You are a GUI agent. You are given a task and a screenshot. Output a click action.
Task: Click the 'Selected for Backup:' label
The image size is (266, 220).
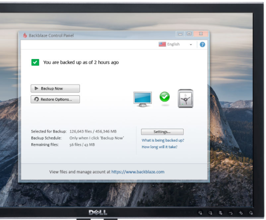tap(49, 131)
